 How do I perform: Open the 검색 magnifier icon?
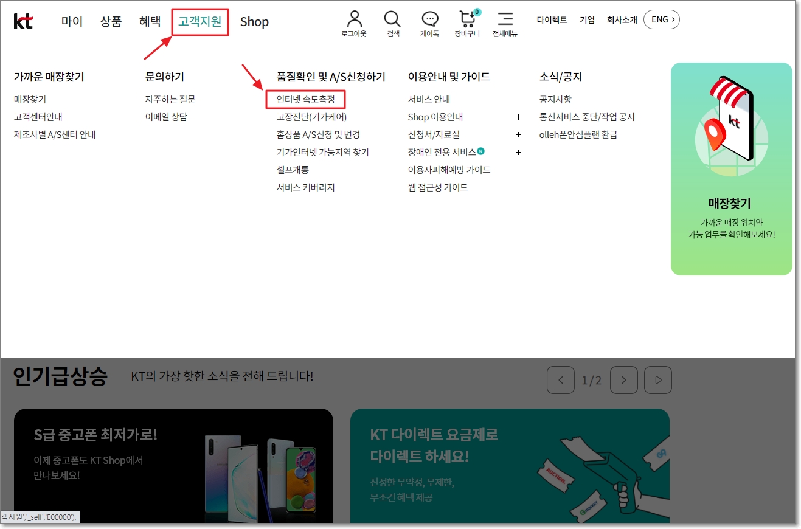pos(393,19)
